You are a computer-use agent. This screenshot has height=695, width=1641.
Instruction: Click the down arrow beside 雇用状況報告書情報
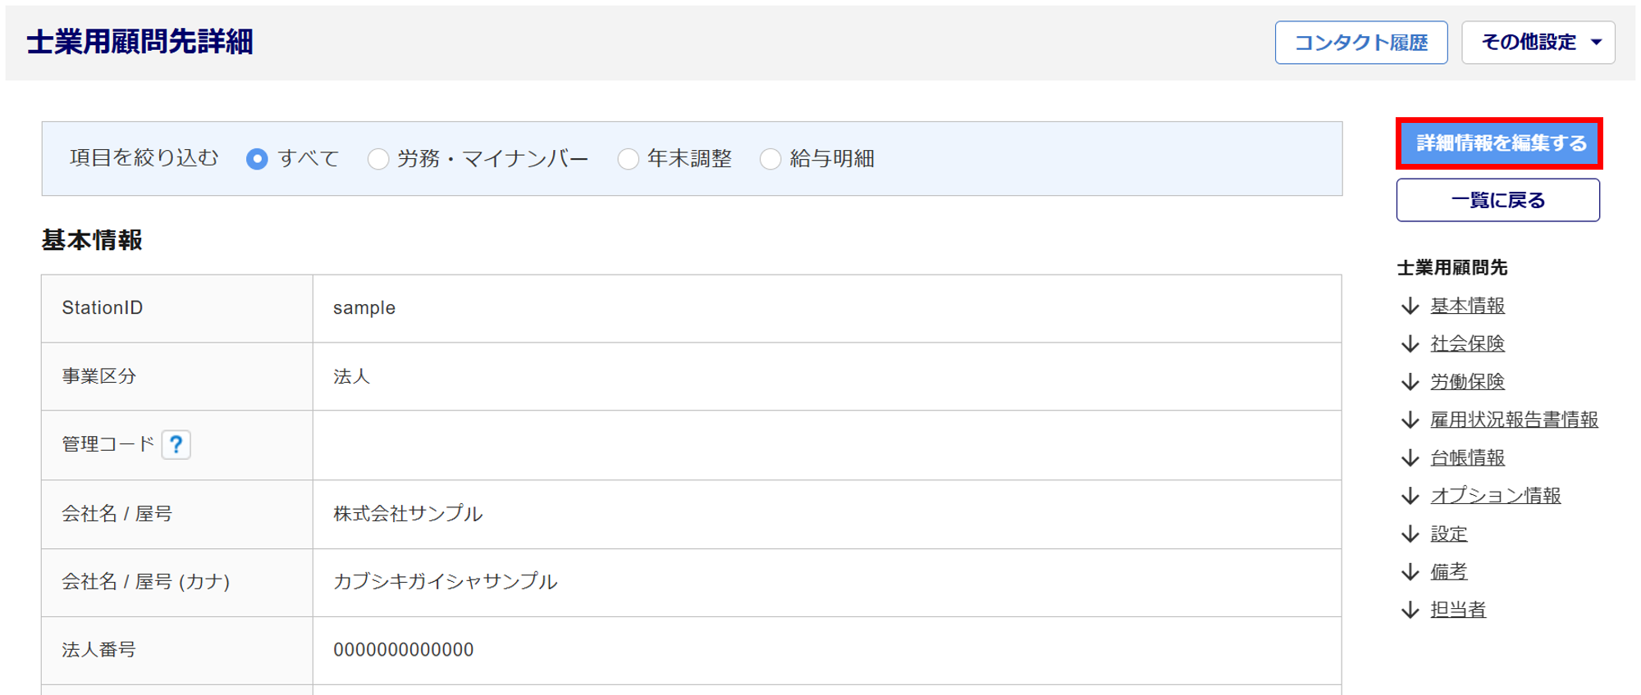click(1410, 420)
